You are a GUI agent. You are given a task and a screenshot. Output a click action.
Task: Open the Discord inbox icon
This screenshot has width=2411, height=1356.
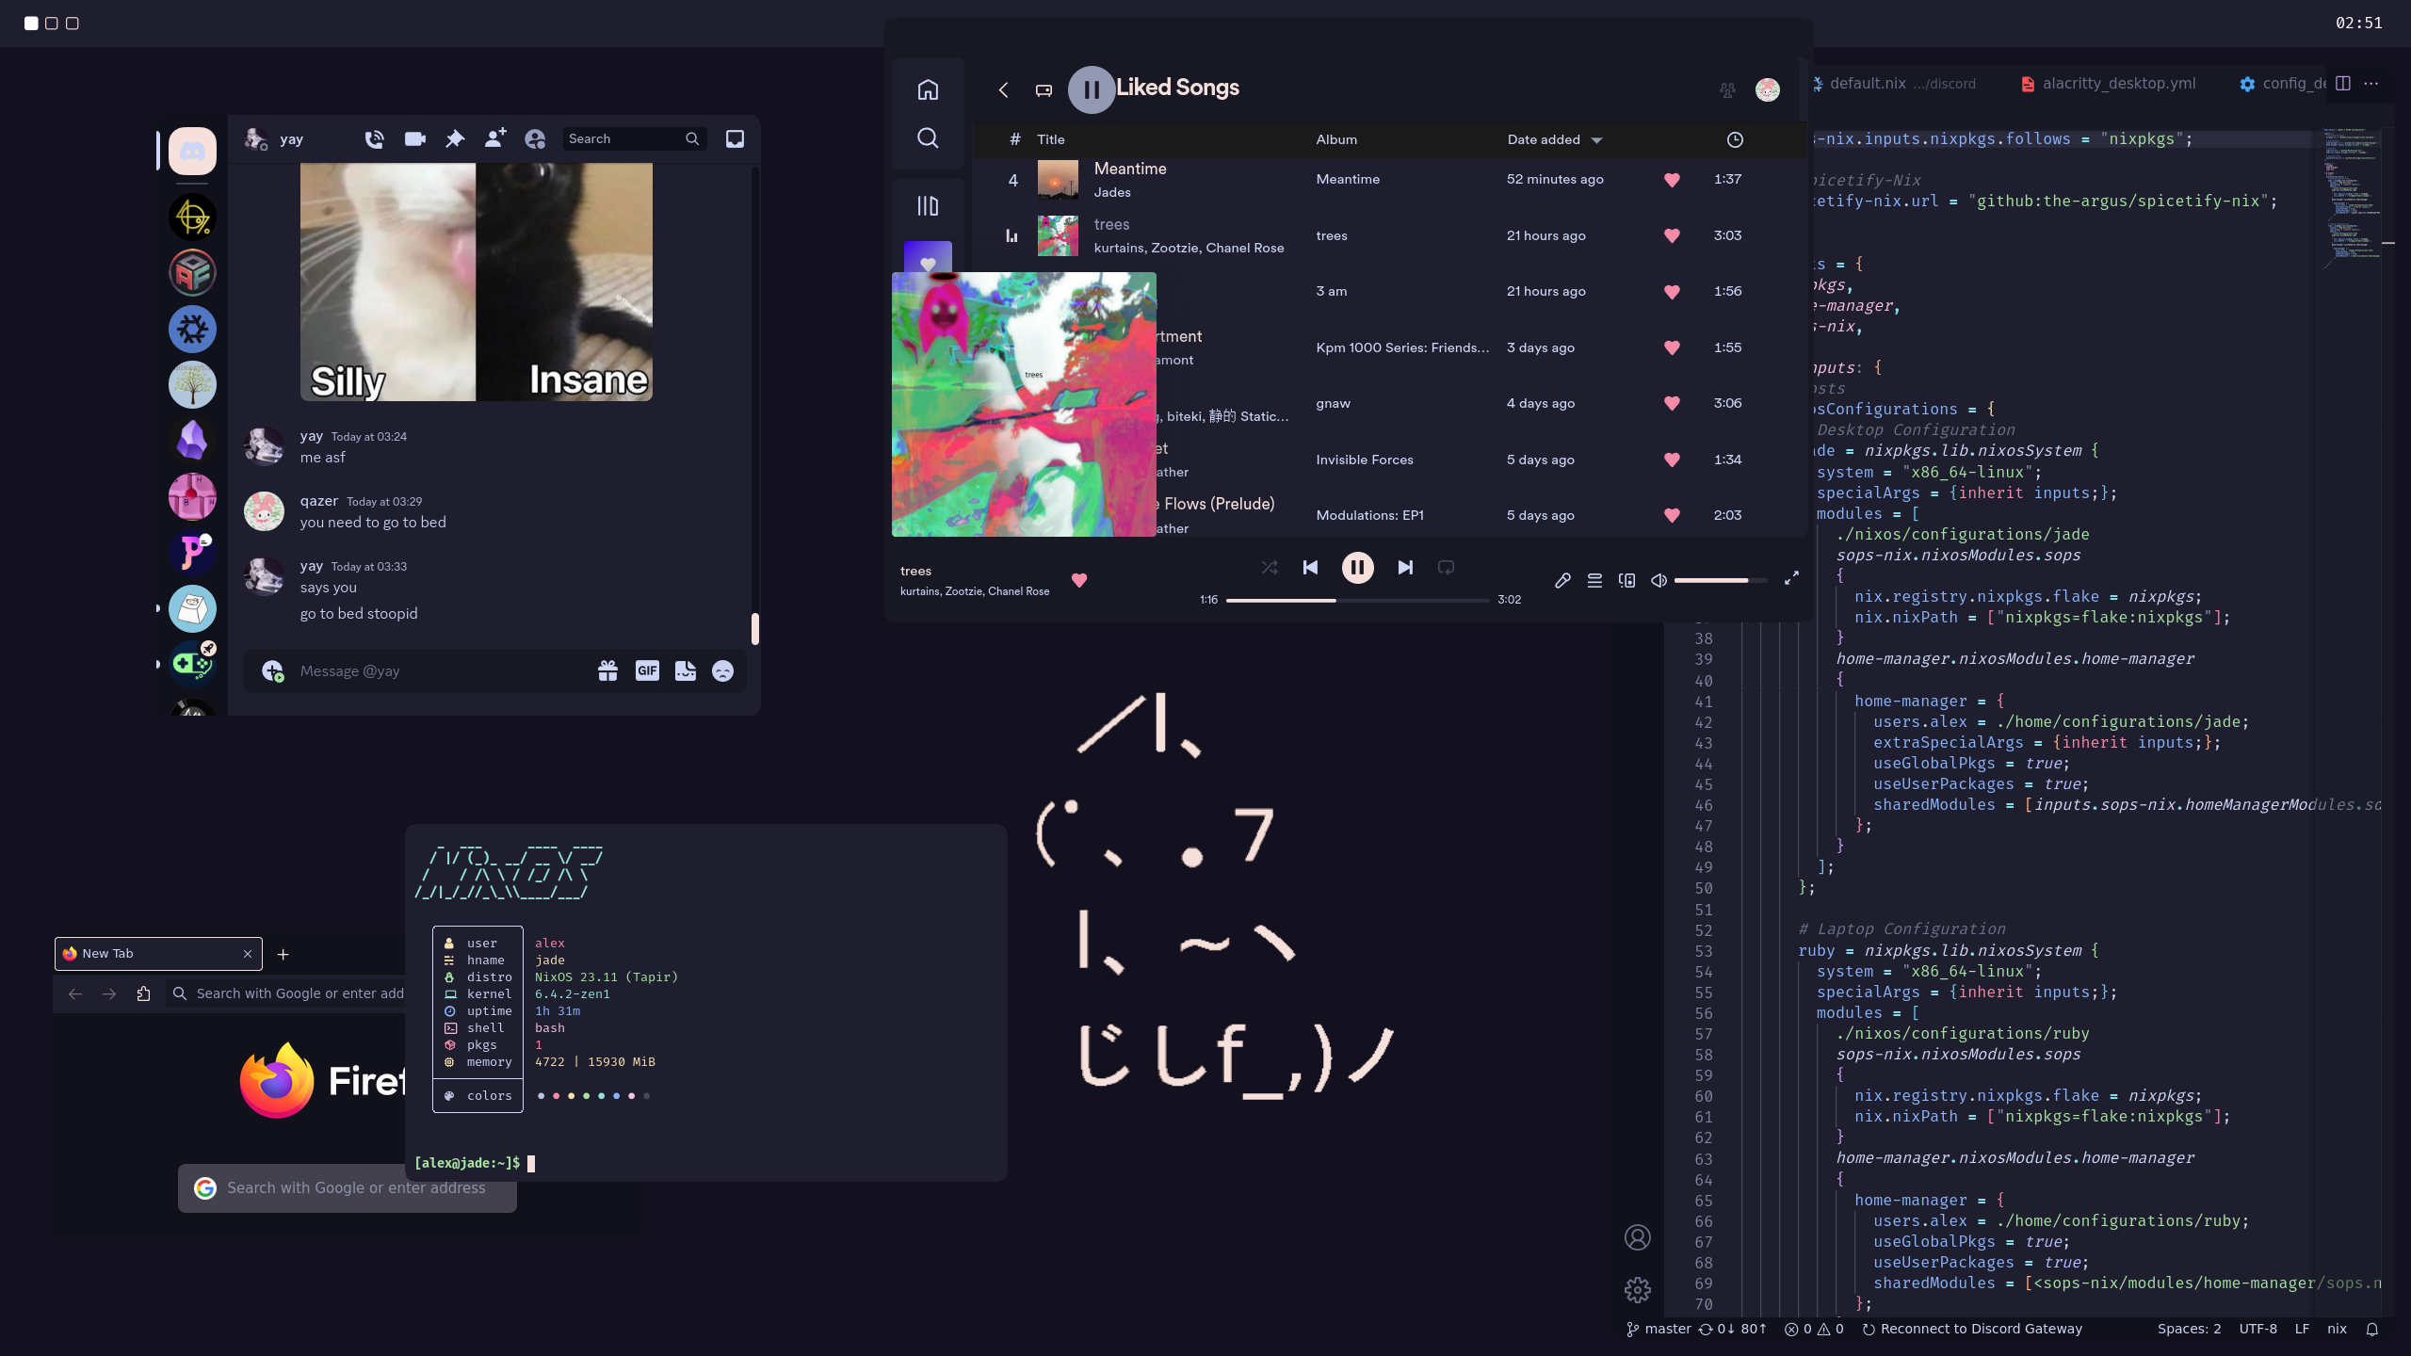(x=735, y=139)
